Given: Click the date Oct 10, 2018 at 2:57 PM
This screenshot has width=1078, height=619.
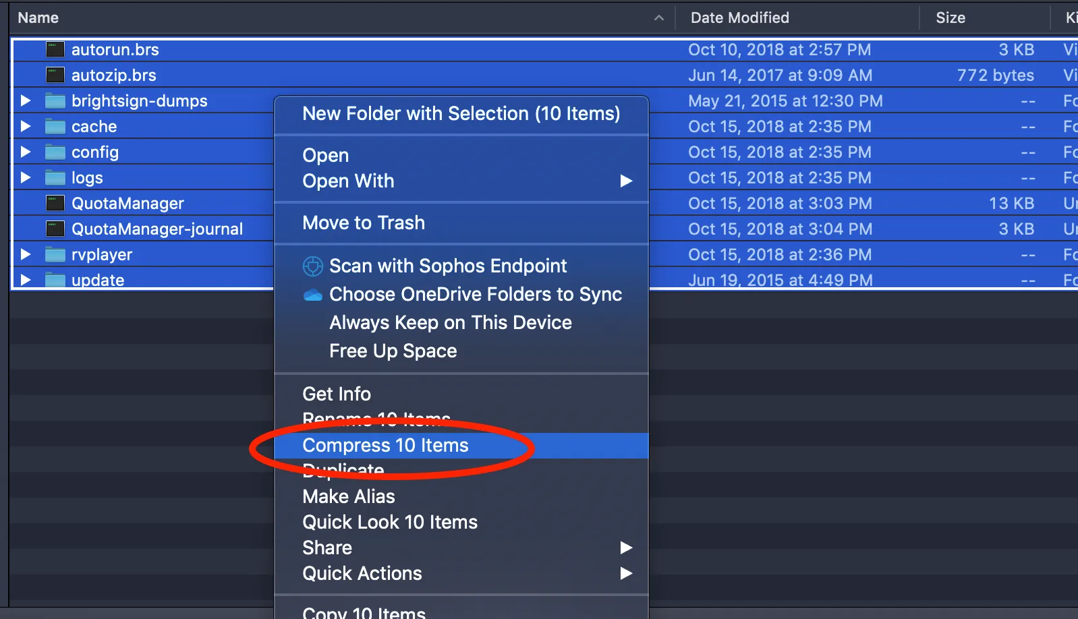Looking at the screenshot, I should (x=780, y=49).
